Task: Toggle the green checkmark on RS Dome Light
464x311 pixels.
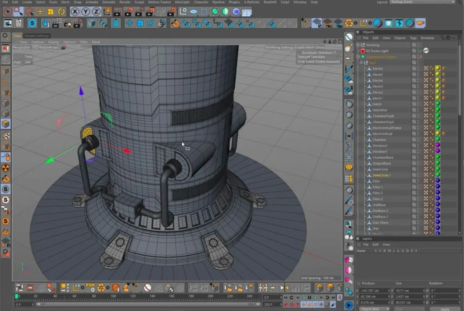Action: pos(421,51)
